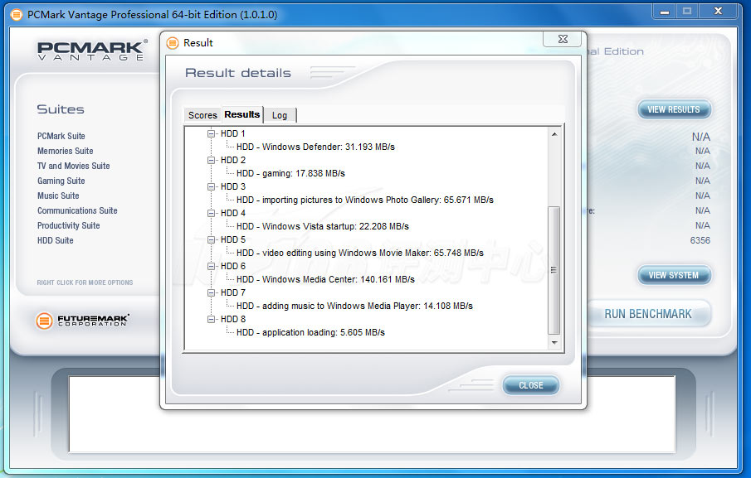Click the PCMark icon in the title bar
The height and width of the screenshot is (478, 751).
pos(16,15)
